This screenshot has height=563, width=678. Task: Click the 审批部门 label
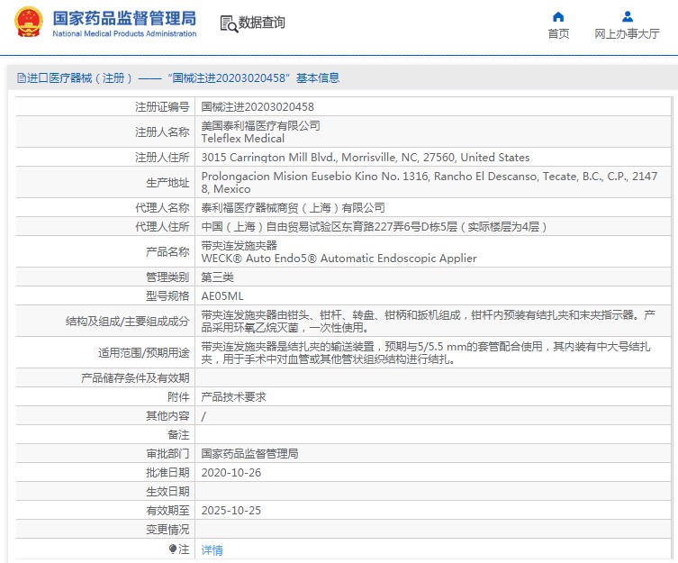click(x=167, y=454)
